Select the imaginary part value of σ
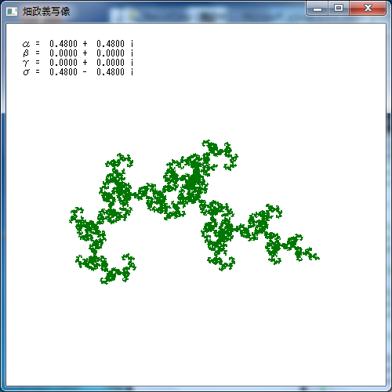 click(x=111, y=72)
